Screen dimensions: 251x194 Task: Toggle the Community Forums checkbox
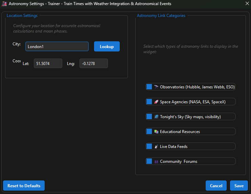point(149,161)
